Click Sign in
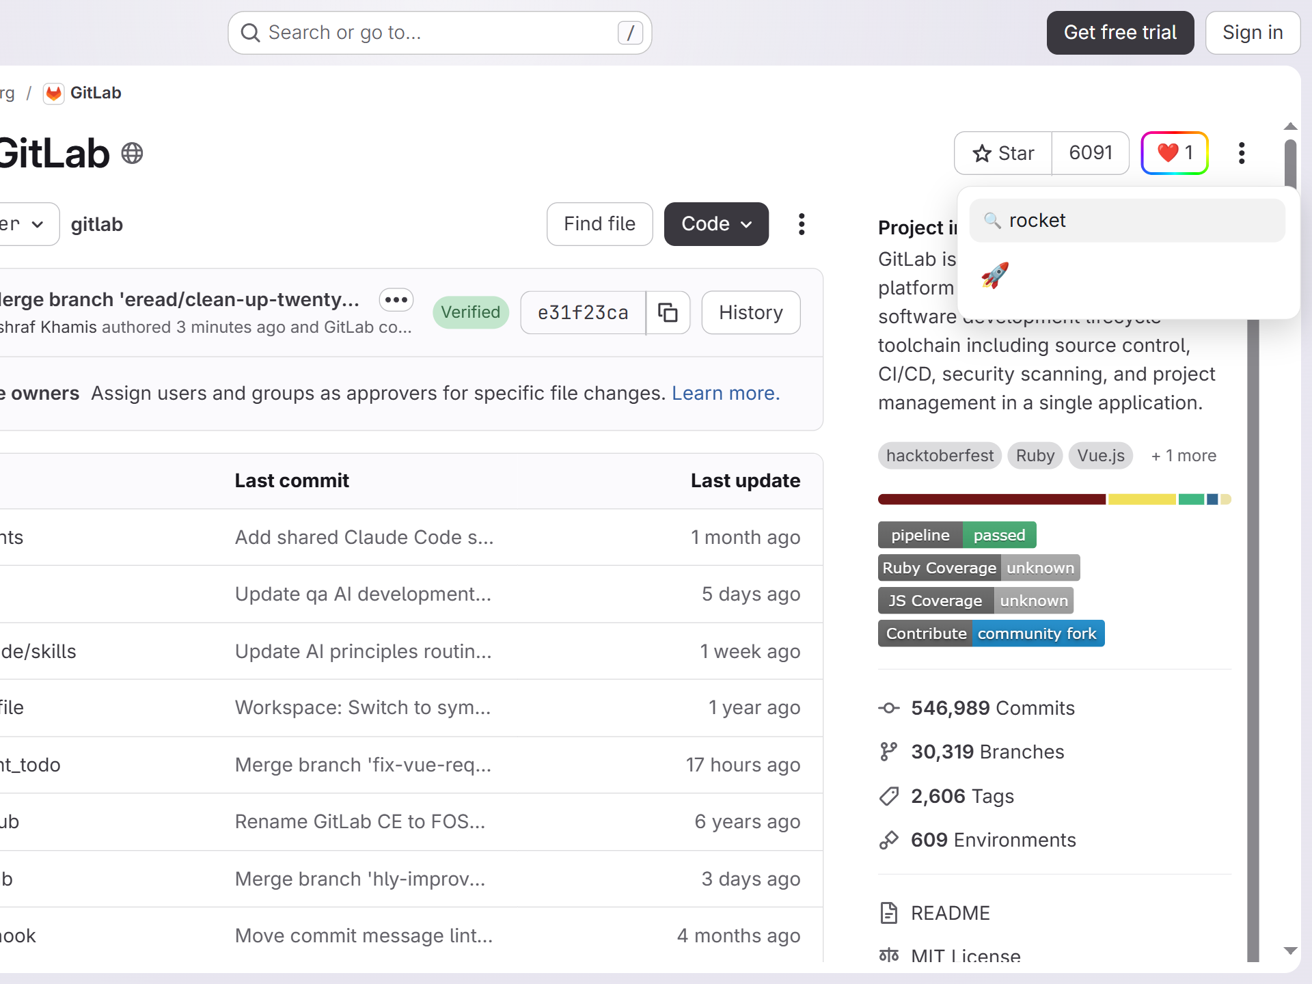 1253,33
